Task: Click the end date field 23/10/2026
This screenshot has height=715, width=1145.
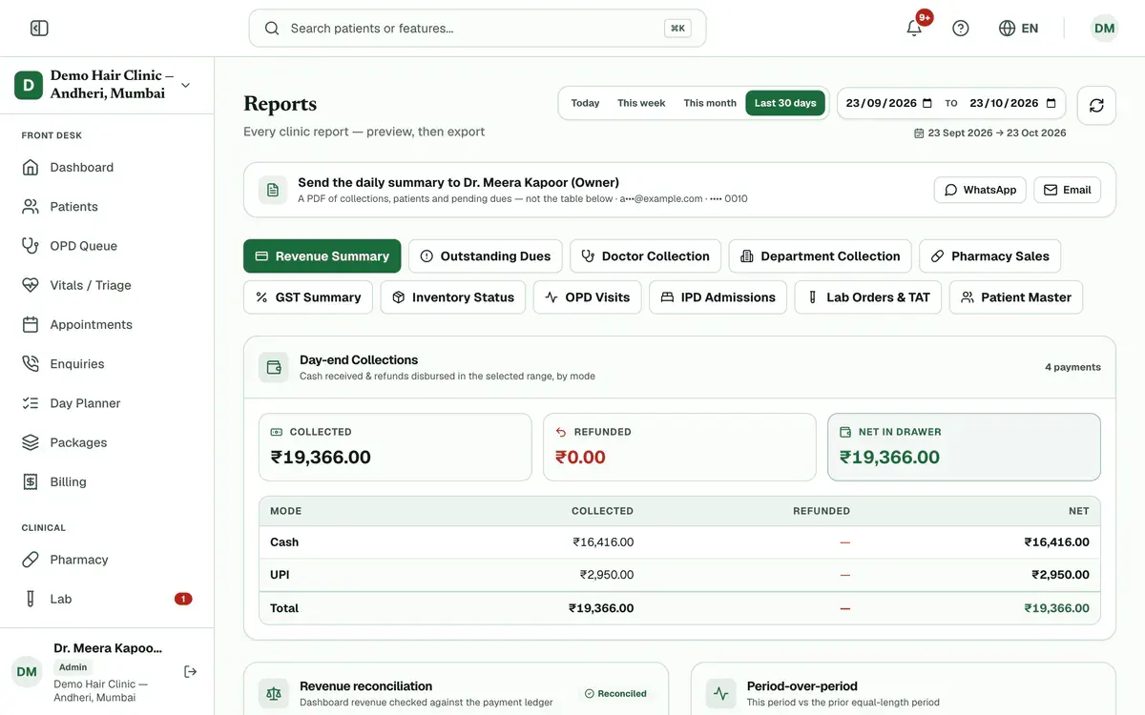Action: 1012,103
